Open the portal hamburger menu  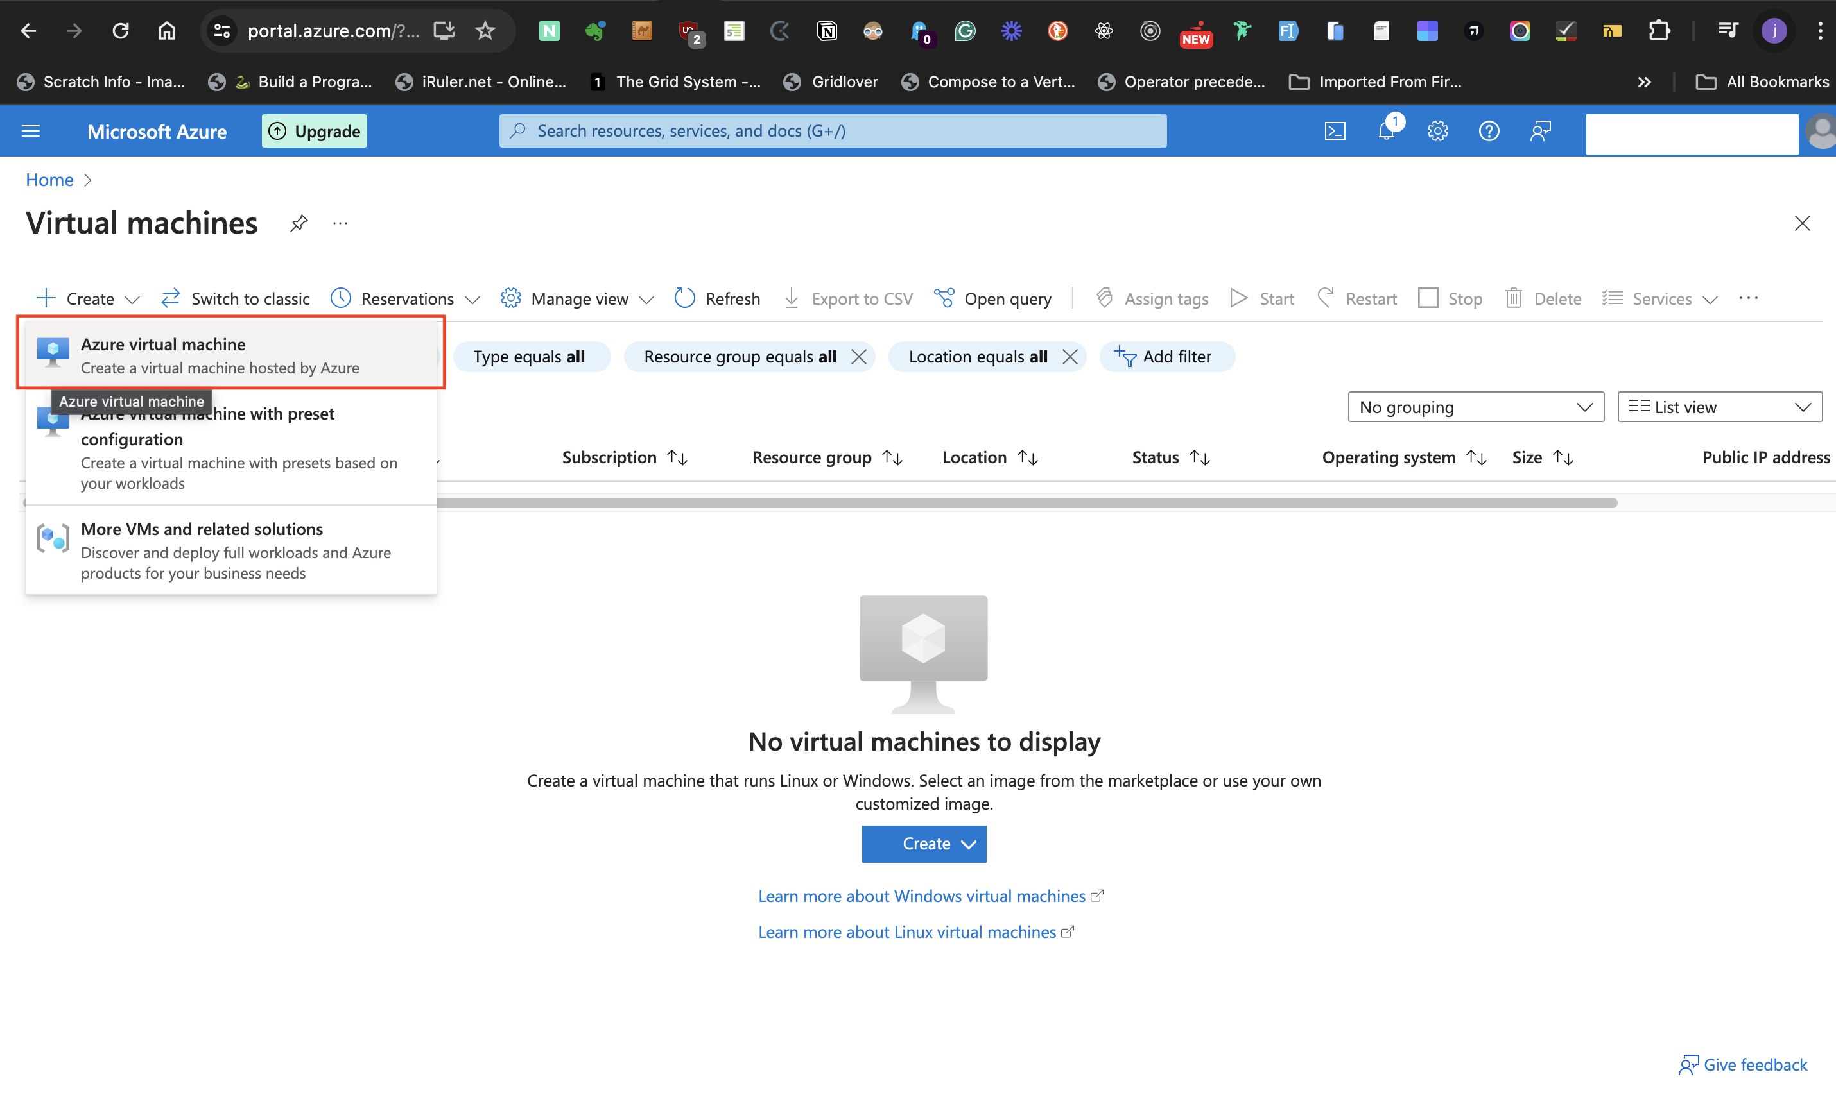pos(30,131)
